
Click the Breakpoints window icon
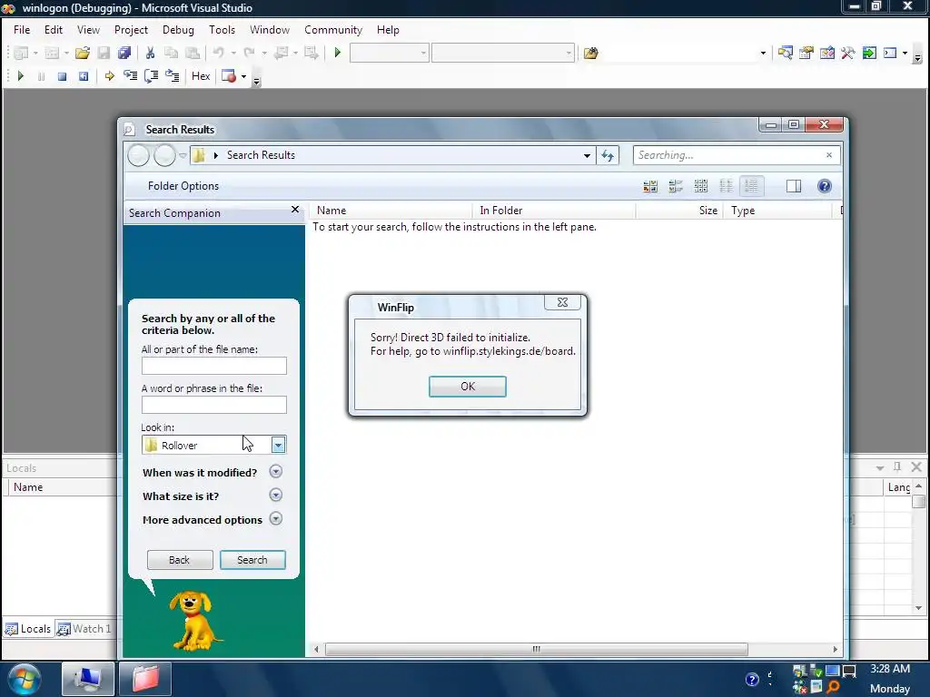pos(228,76)
